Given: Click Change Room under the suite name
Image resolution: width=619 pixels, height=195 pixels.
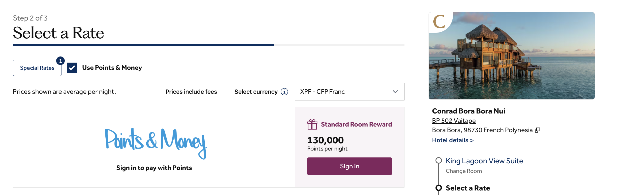Looking at the screenshot, I should [x=464, y=171].
